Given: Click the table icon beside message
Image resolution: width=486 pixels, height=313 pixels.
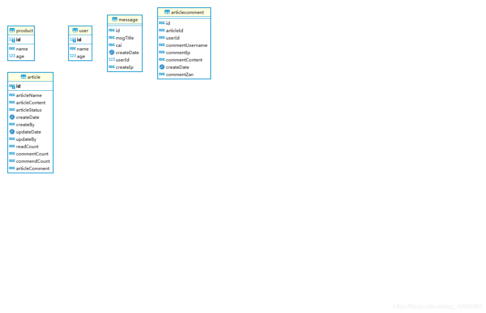Looking at the screenshot, I should point(115,19).
